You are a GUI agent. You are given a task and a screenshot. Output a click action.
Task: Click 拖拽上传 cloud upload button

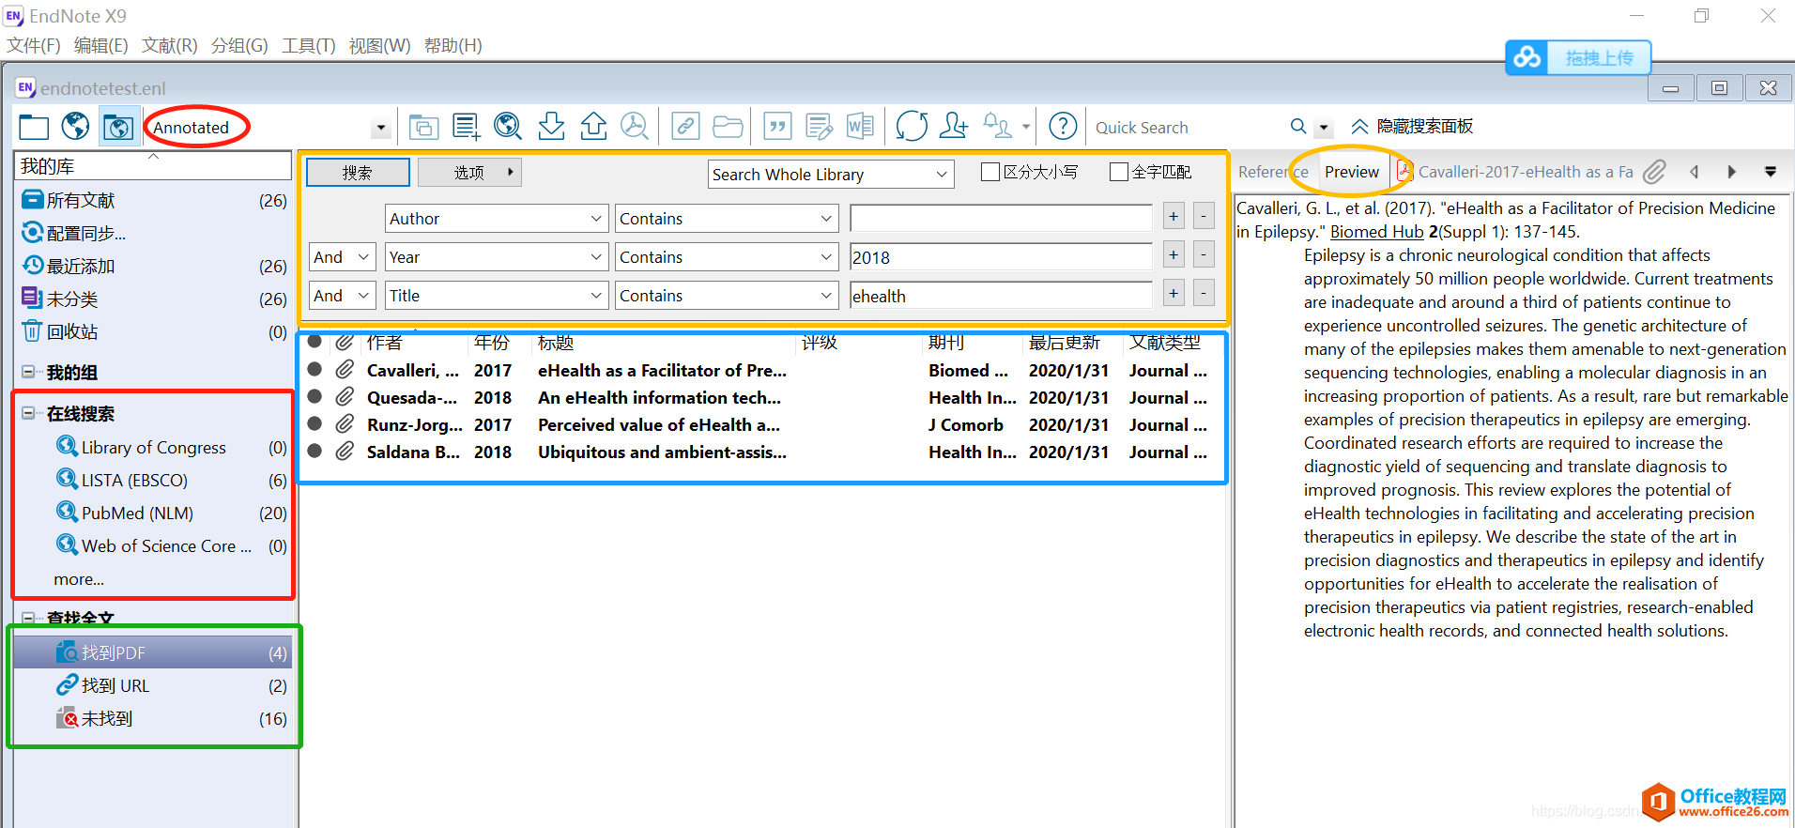tap(1578, 58)
